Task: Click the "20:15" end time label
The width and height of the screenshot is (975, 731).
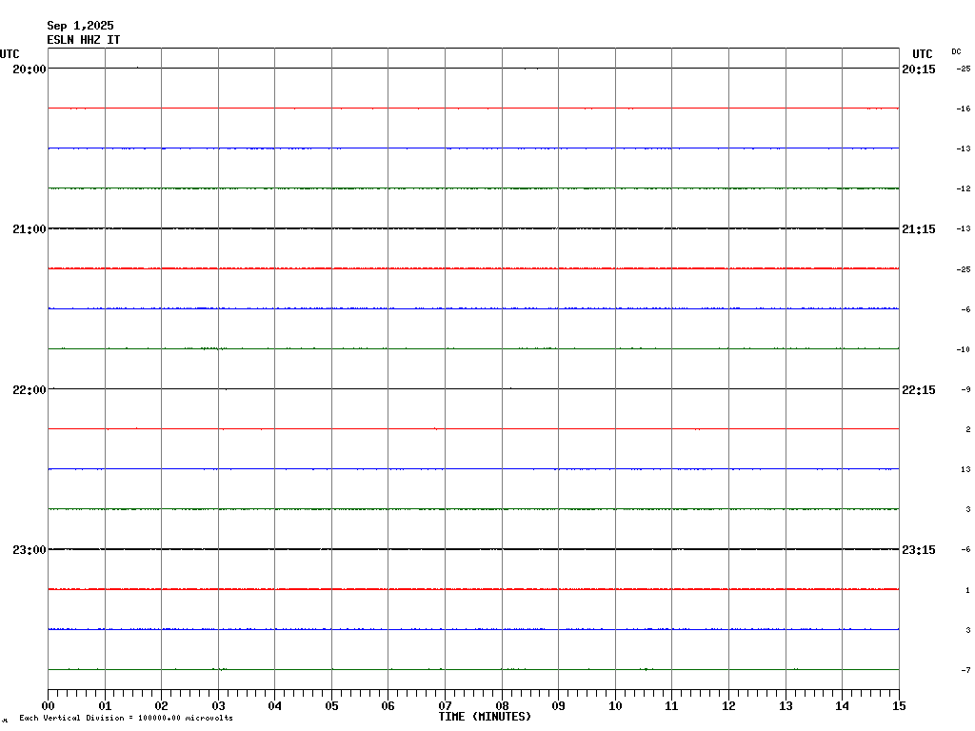Action: coord(919,69)
